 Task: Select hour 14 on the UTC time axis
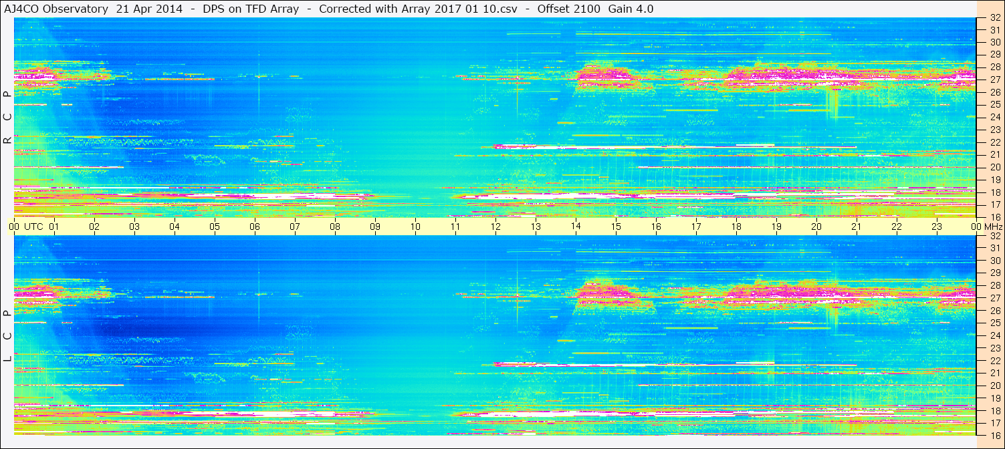(576, 227)
